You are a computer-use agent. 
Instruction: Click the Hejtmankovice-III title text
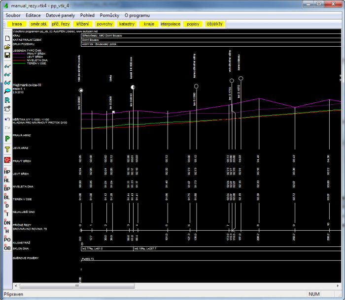point(27,85)
